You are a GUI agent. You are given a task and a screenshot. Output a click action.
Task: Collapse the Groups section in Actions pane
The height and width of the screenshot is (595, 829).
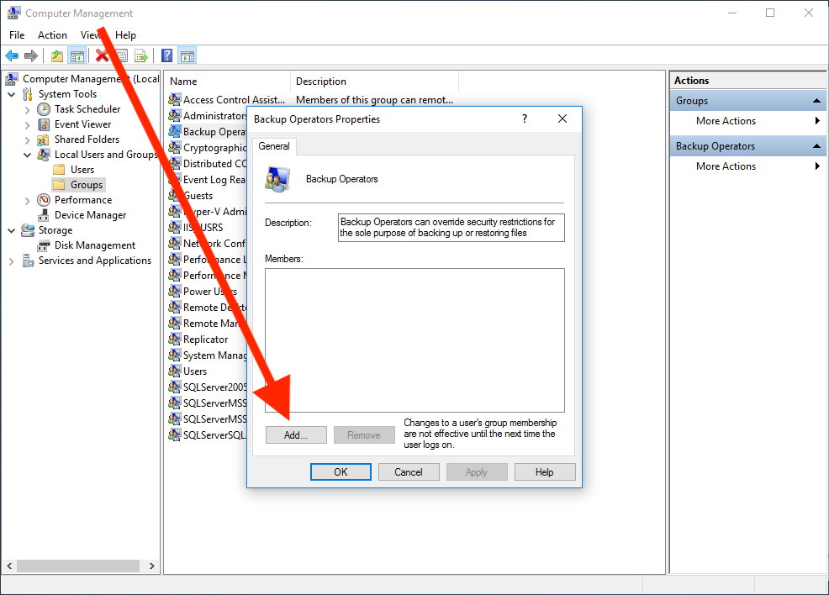818,100
